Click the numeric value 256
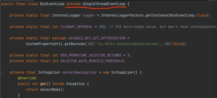Viewport: 217px width, 98px height. [102, 27]
